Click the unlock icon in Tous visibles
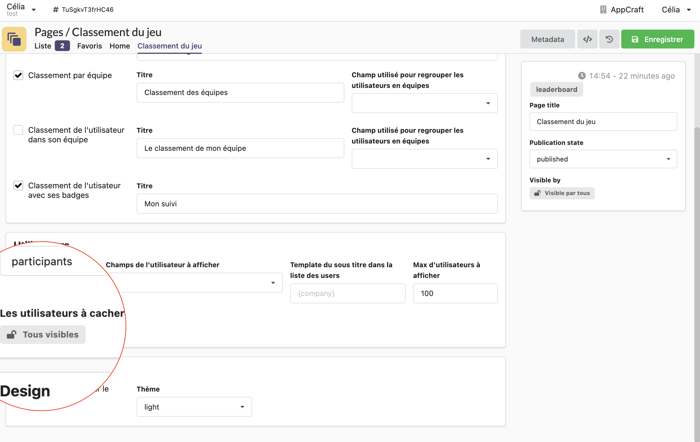 click(12, 335)
